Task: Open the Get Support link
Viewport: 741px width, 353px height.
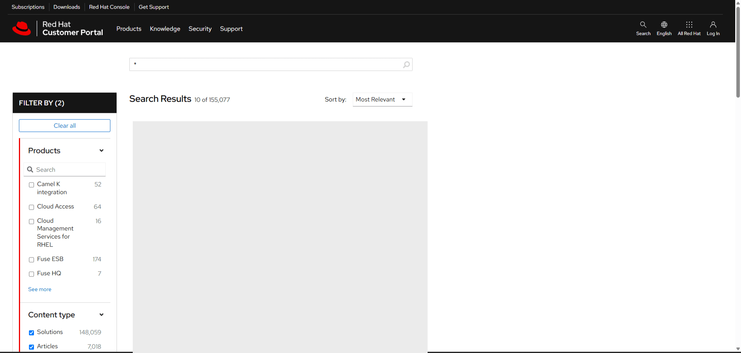Action: (154, 7)
